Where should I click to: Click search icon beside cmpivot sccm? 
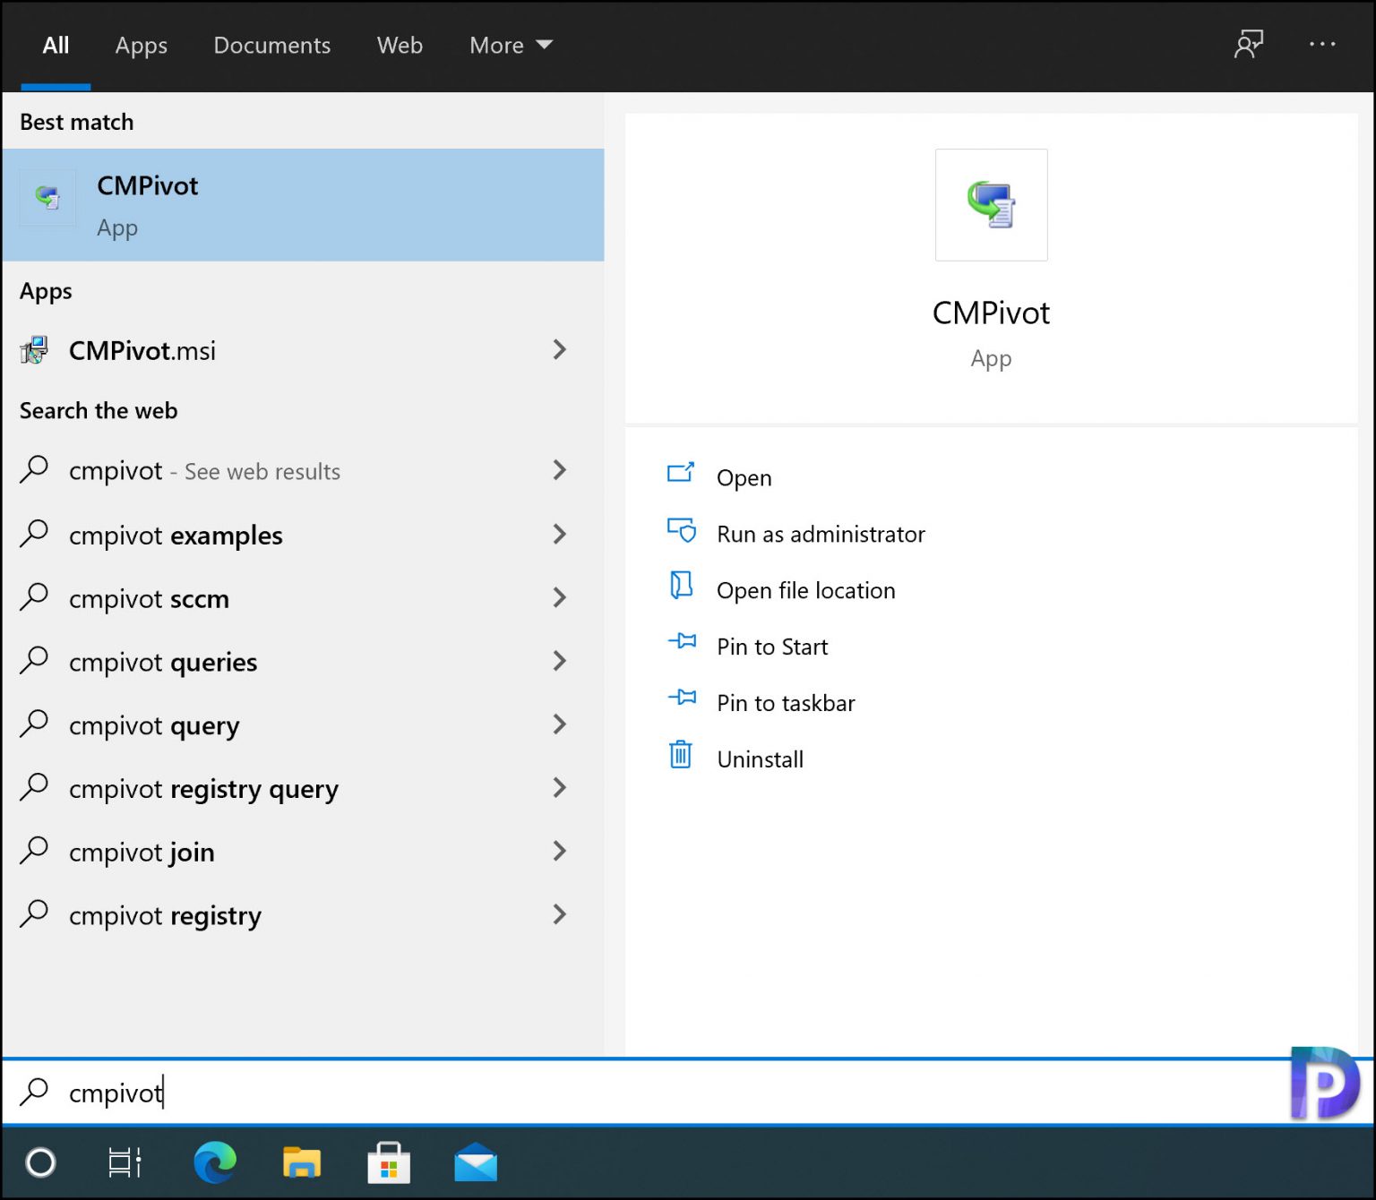point(34,596)
